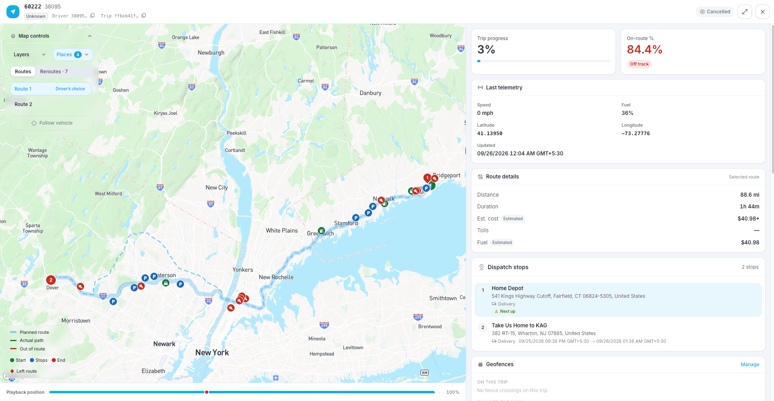Select Route 1 Driver's choice
The height and width of the screenshot is (401, 774).
click(x=51, y=89)
